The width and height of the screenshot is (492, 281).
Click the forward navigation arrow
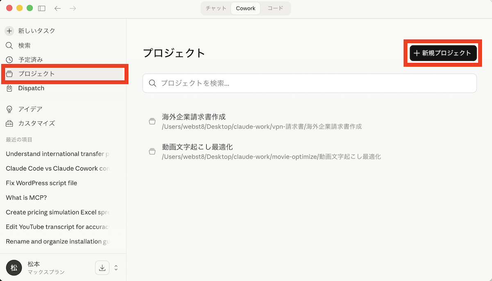coord(73,8)
